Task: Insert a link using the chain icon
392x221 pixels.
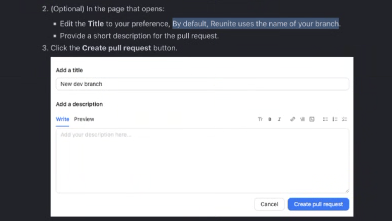Action: pyautogui.click(x=293, y=119)
